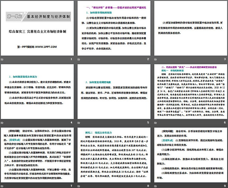Click slide number 6 label
The image size is (228, 188).
click(x=225, y=123)
